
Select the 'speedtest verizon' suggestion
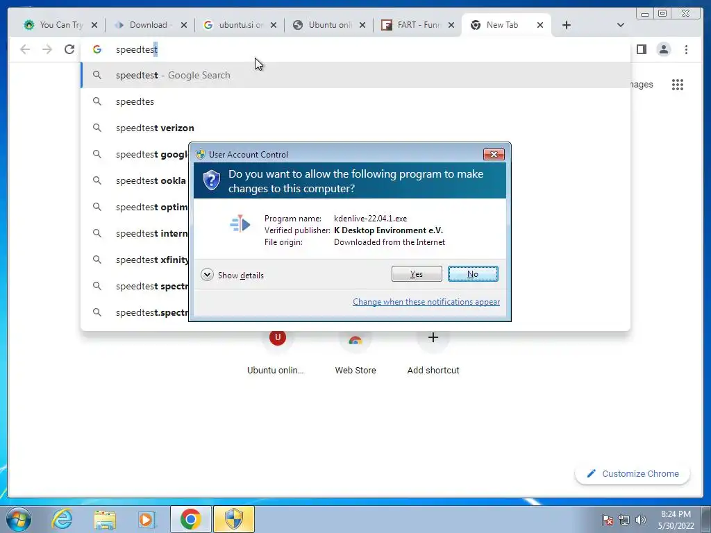[355, 128]
